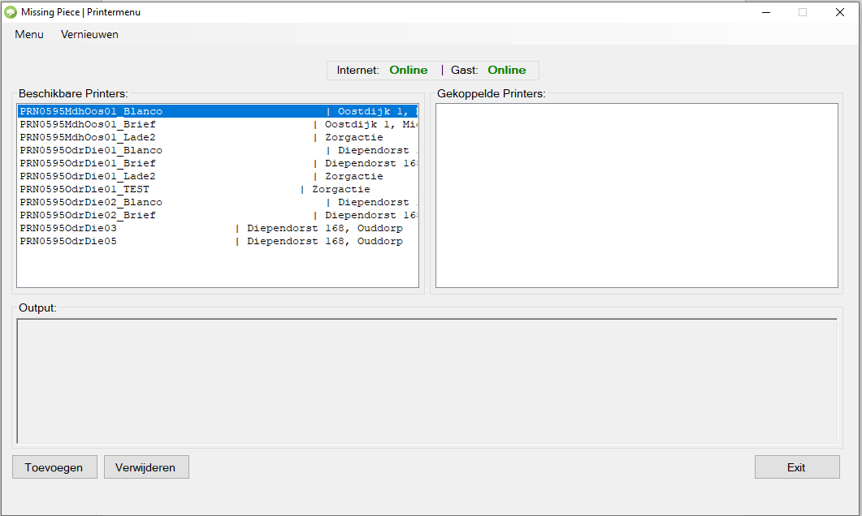The width and height of the screenshot is (862, 516).
Task: Select PRN0595OdrDie02_Brief in the list
Action: coord(88,215)
